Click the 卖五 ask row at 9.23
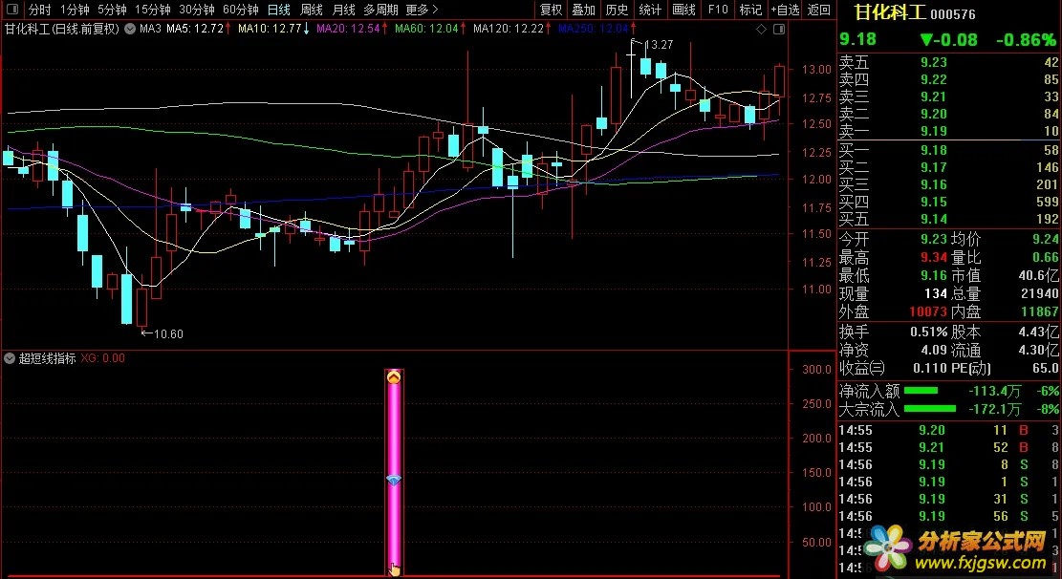 tap(948, 62)
